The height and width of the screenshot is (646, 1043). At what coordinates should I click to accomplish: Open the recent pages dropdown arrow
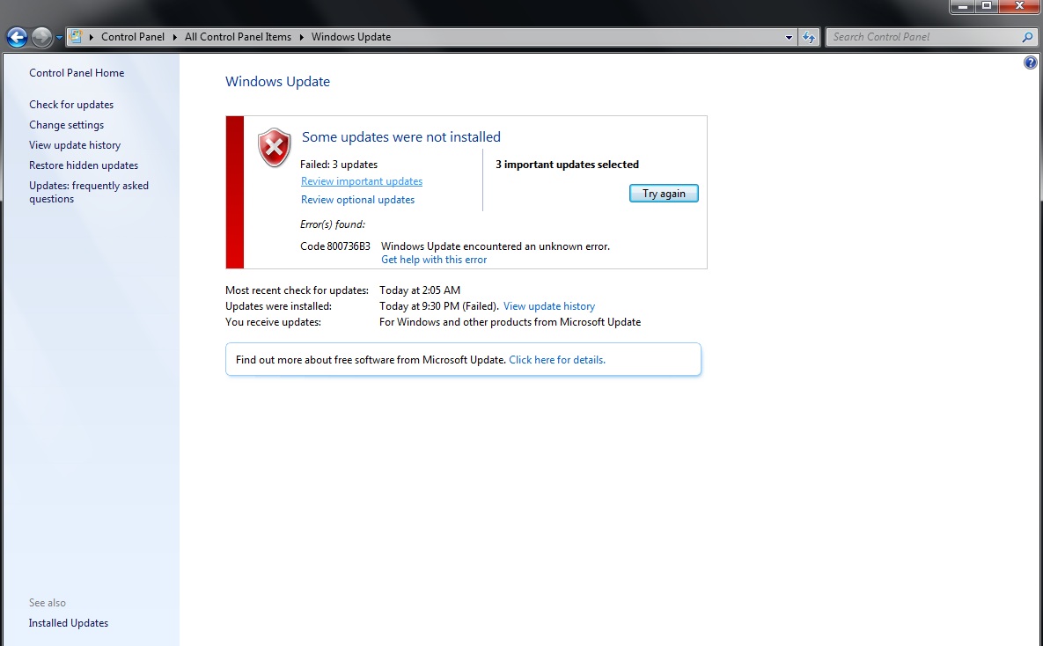59,37
